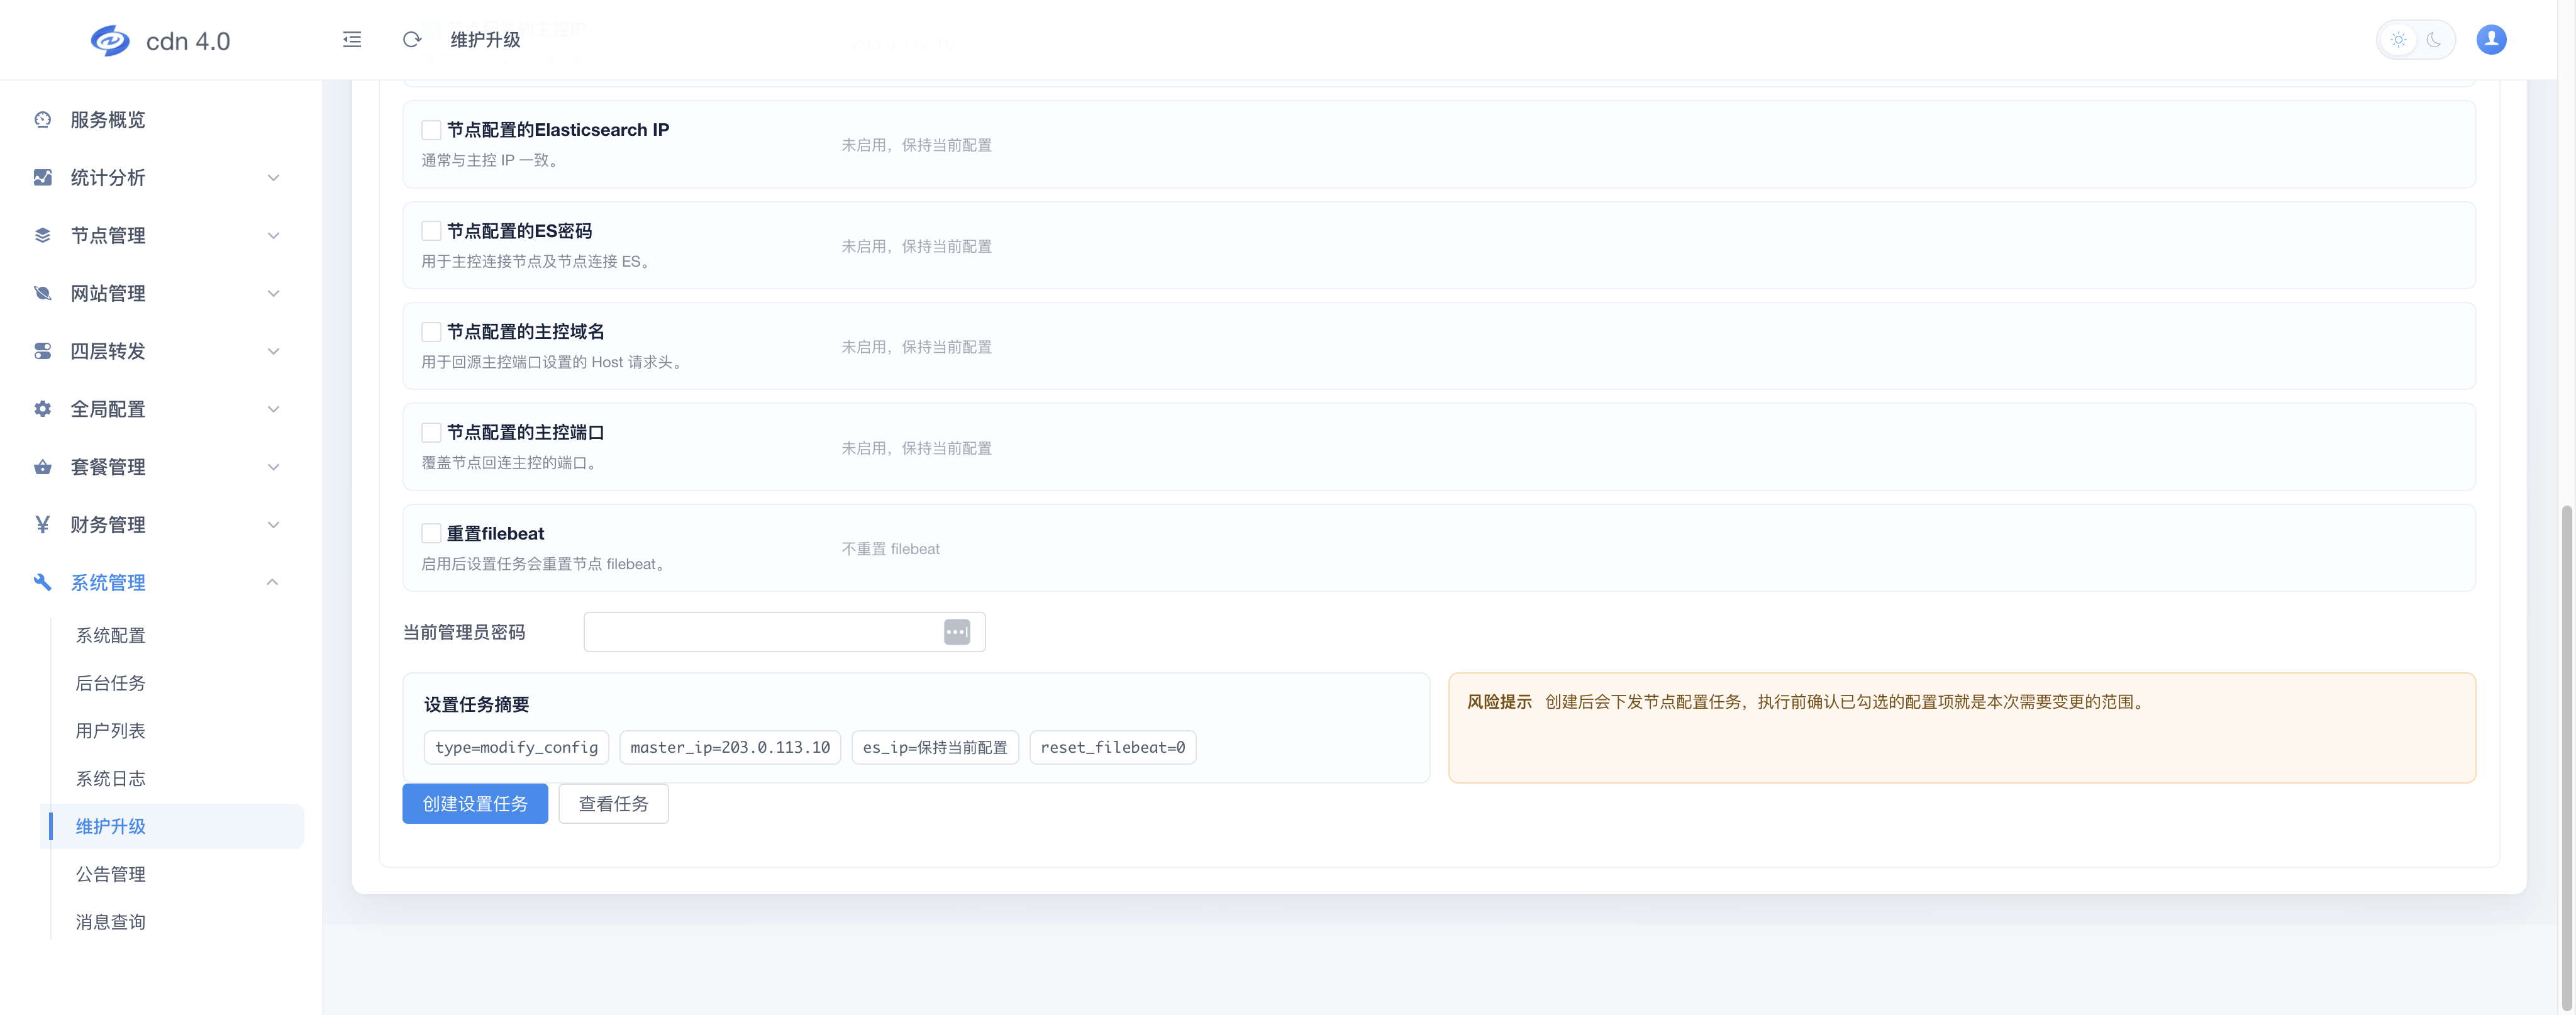Screen dimensions: 2576x1015
Task: Click the 创建设置任务 button
Action: point(475,804)
